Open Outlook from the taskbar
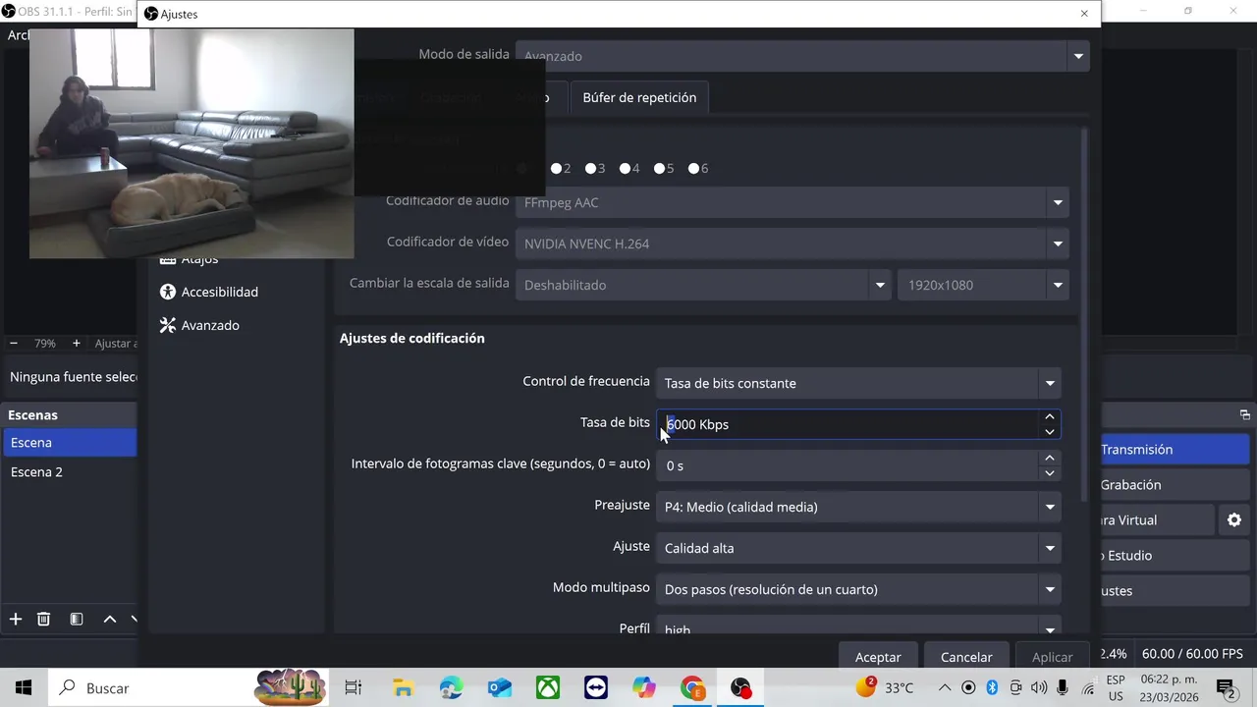 499,687
